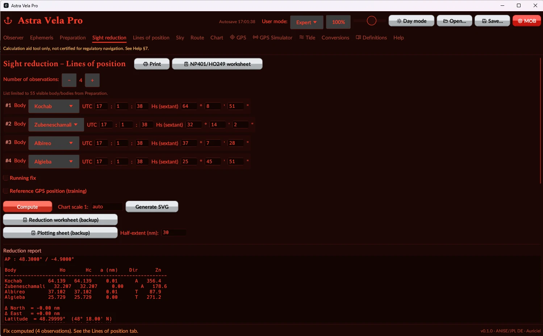Open the User mode Expert dropdown
Viewport: 543px width, 336px height.
click(307, 22)
